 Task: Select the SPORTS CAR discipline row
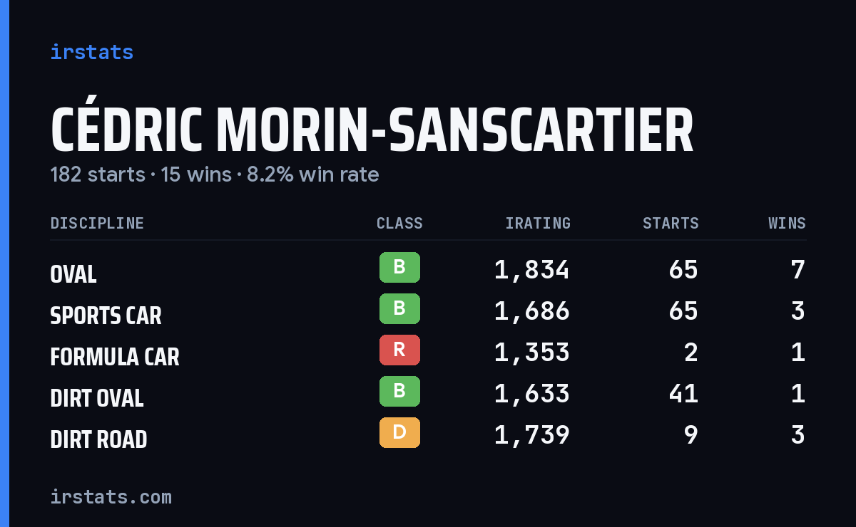point(428,311)
